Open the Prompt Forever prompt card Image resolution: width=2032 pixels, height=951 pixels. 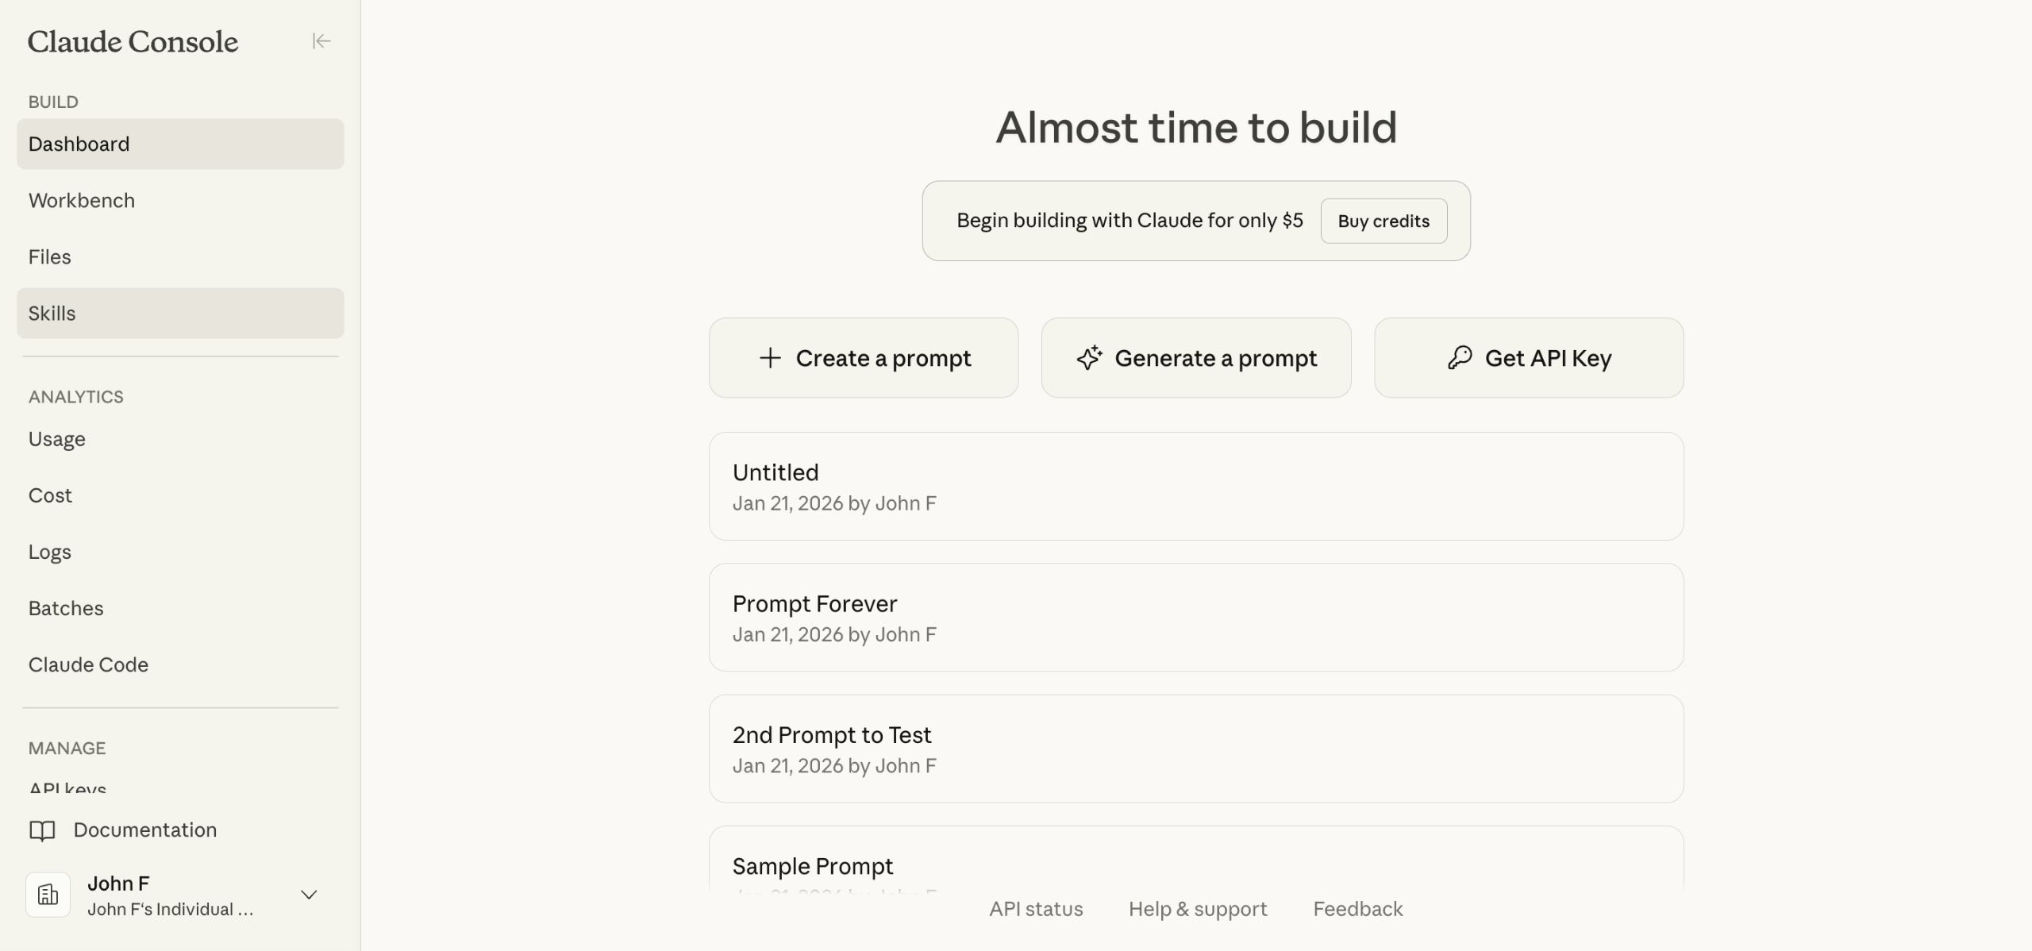click(1195, 618)
